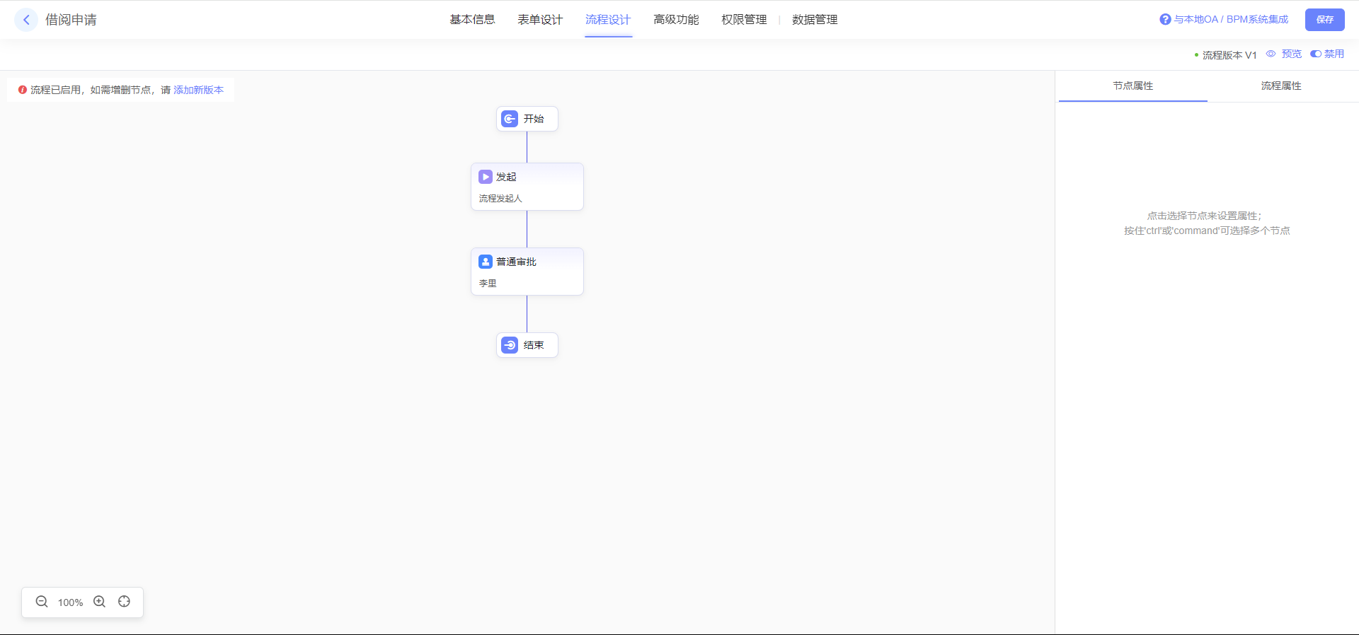
Task: Click the help question mark icon
Action: [1165, 20]
